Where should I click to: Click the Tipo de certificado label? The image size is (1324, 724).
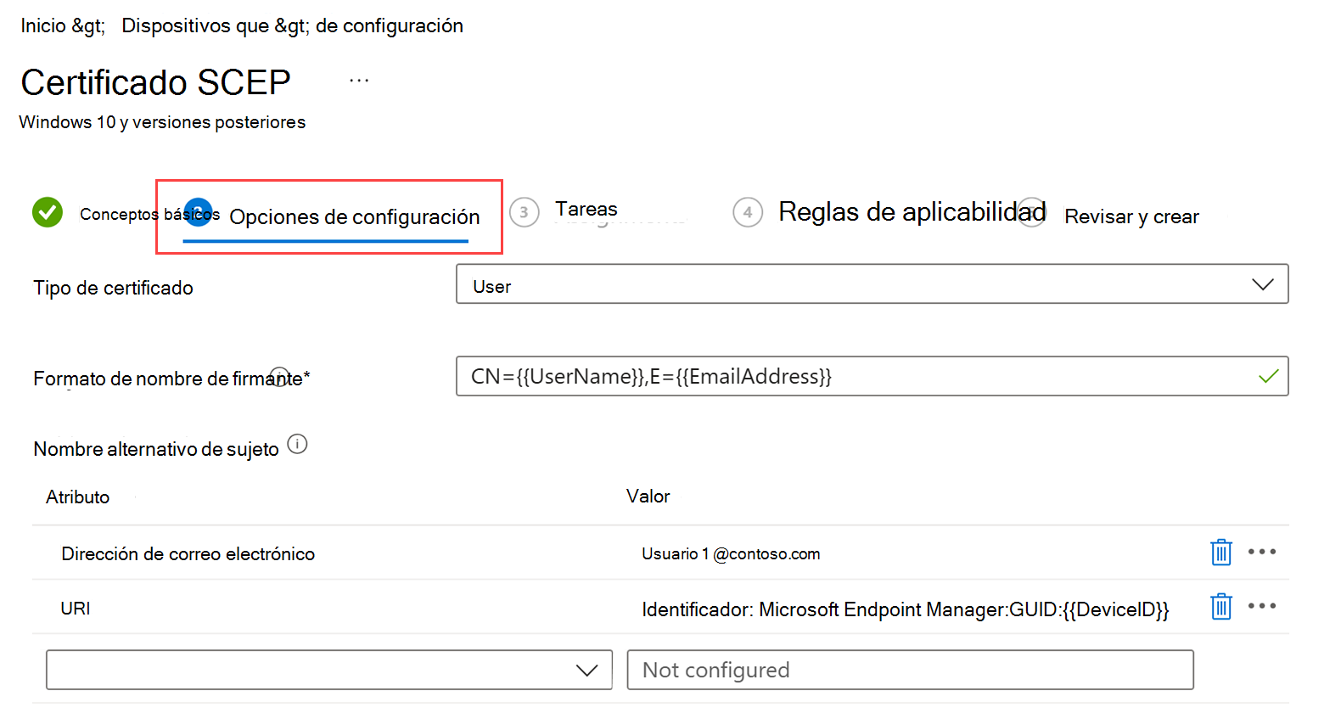pos(114,289)
